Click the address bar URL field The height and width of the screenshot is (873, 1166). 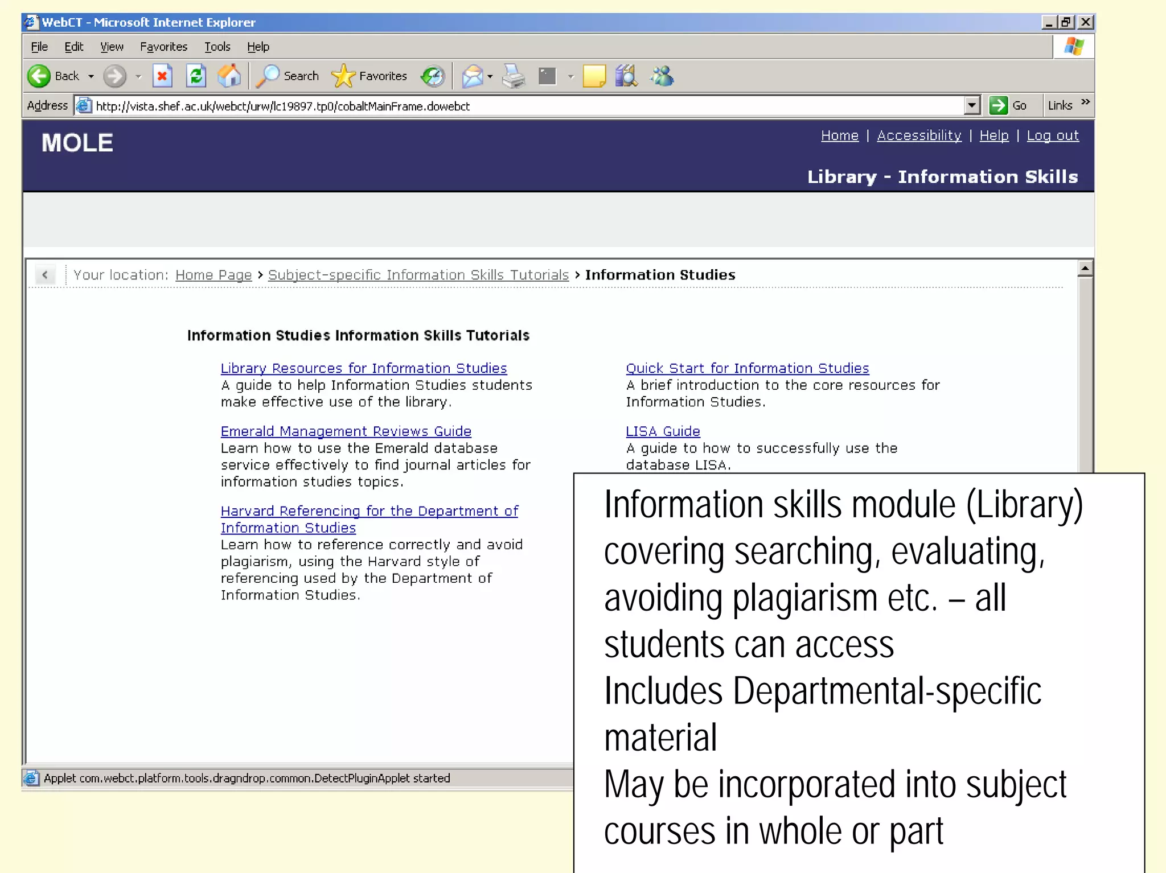coord(527,106)
